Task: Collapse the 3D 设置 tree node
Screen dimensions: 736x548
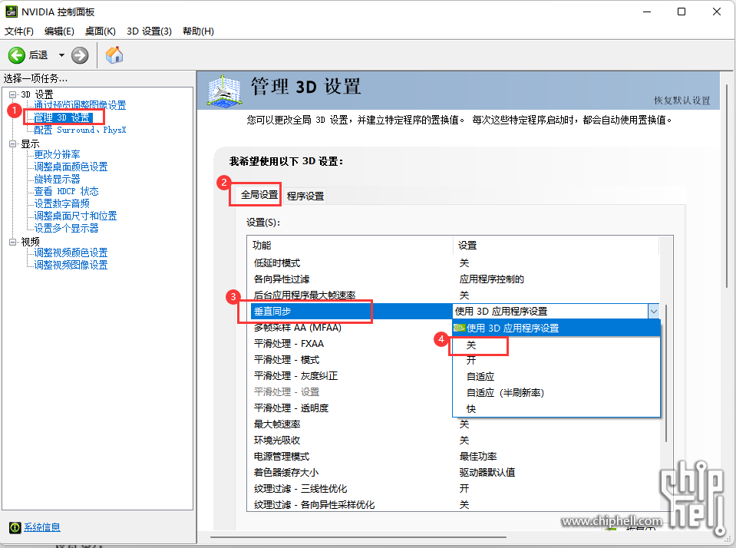Action: point(13,95)
